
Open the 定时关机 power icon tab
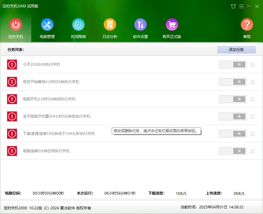point(16,24)
